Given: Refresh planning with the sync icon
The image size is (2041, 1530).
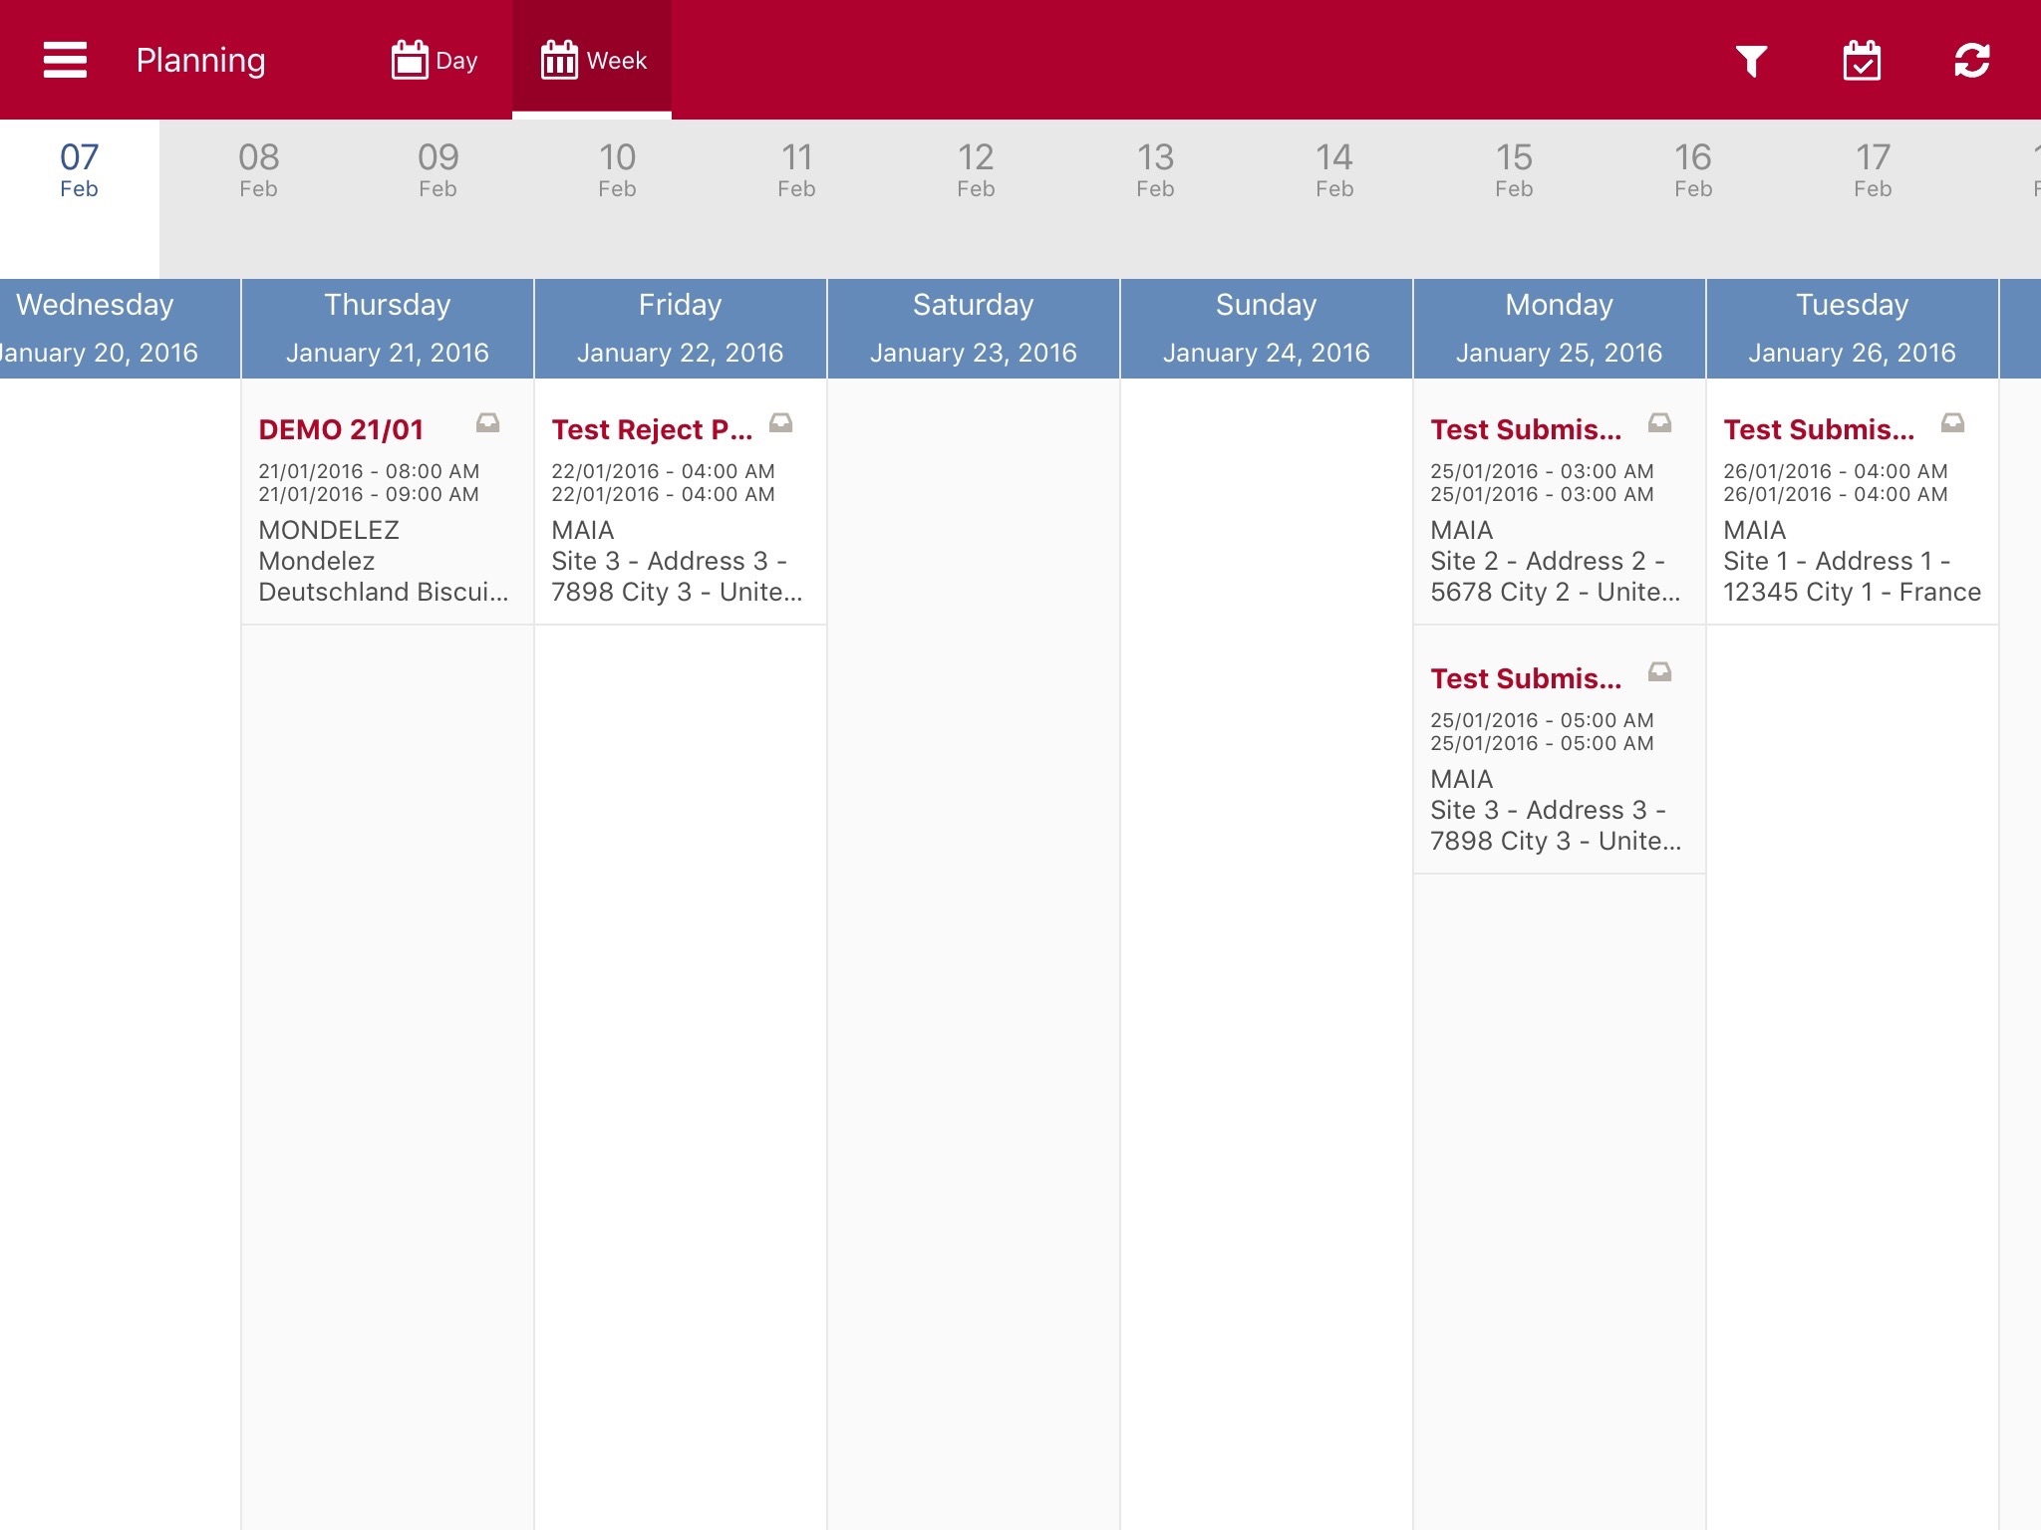Looking at the screenshot, I should point(1972,60).
